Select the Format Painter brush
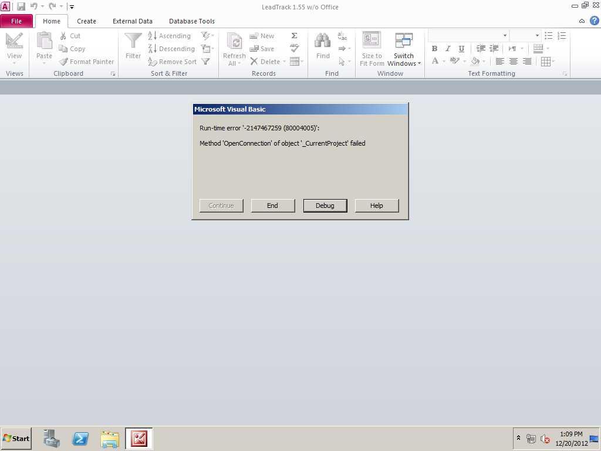601x451 pixels. [63, 62]
